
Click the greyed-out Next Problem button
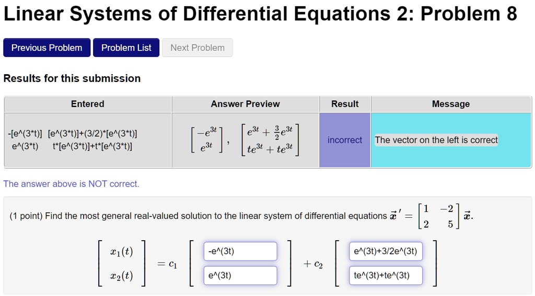tap(197, 48)
